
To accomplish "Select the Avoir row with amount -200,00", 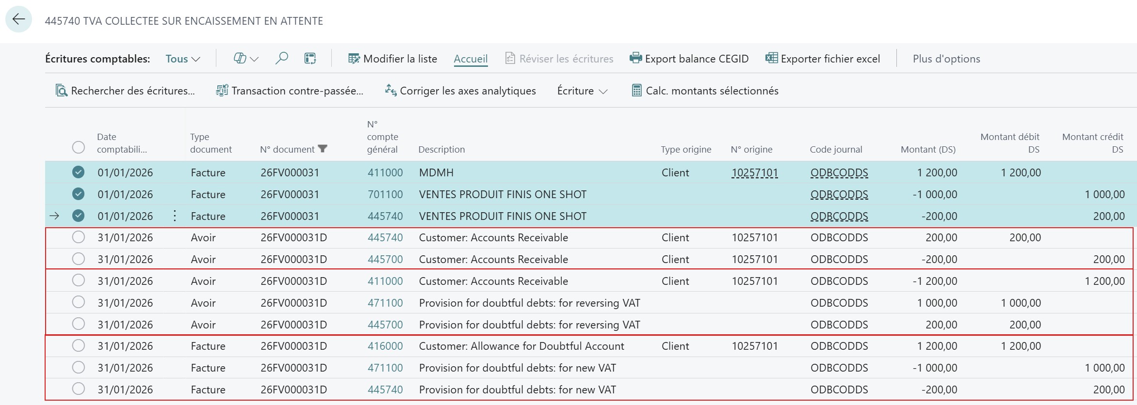I will (x=78, y=259).
